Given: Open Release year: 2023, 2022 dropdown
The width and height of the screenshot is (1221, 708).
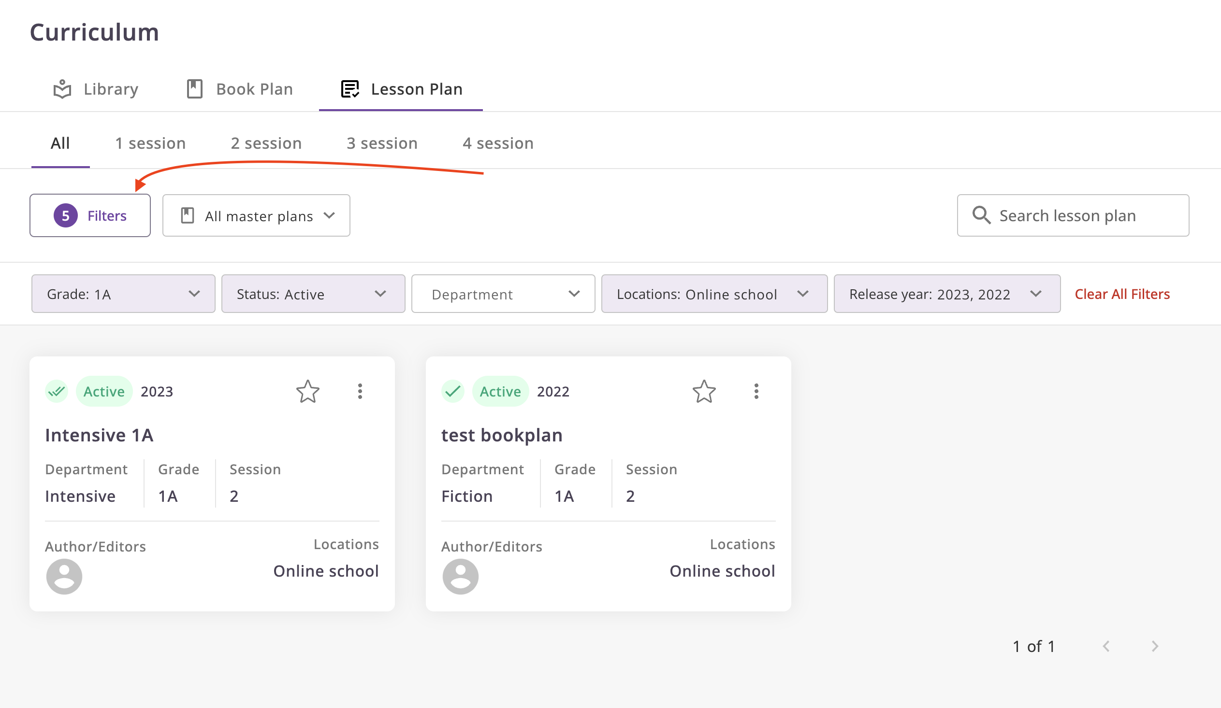Looking at the screenshot, I should tap(947, 294).
